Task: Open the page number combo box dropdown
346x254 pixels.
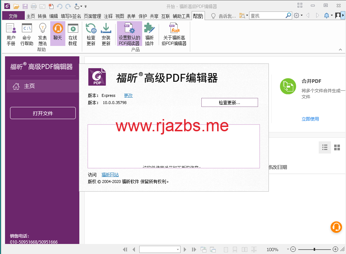Action: click(x=178, y=249)
